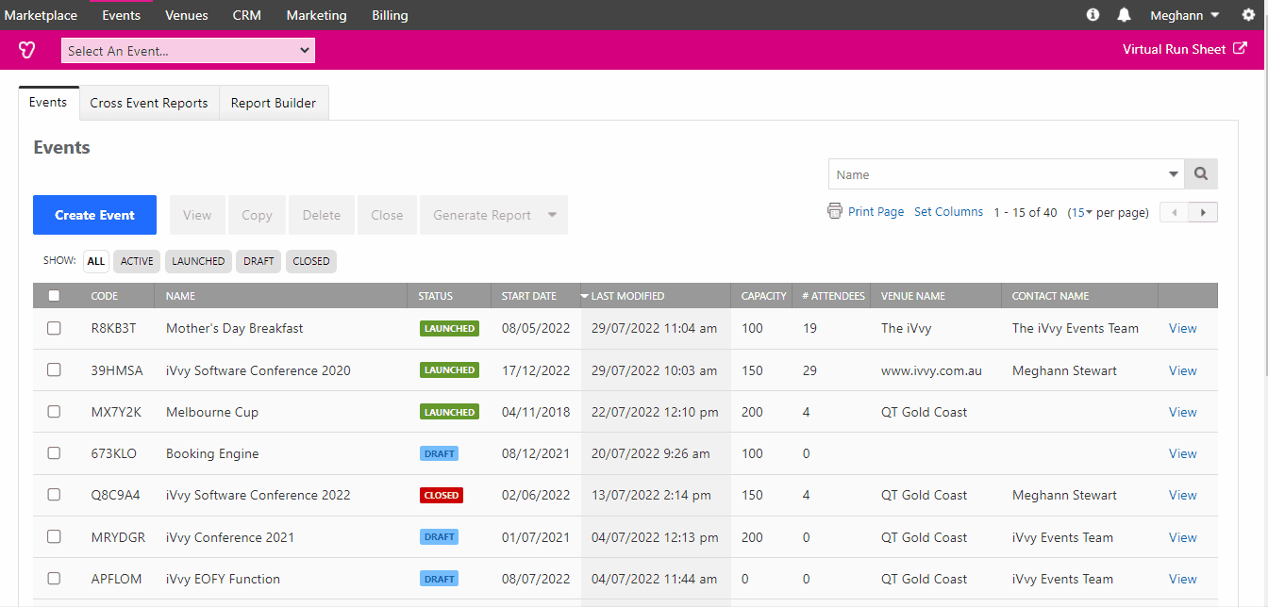Open View link for iVvy Conference 2021
This screenshot has width=1268, height=607.
tap(1183, 537)
